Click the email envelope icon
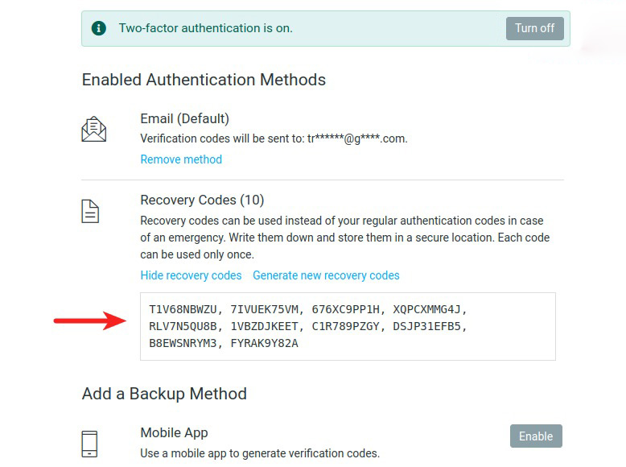 (x=94, y=129)
